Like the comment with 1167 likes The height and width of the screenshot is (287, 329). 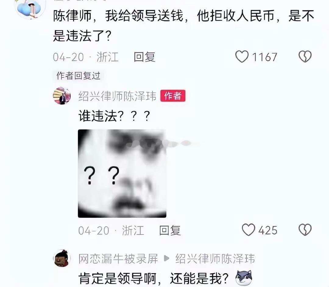click(x=242, y=57)
